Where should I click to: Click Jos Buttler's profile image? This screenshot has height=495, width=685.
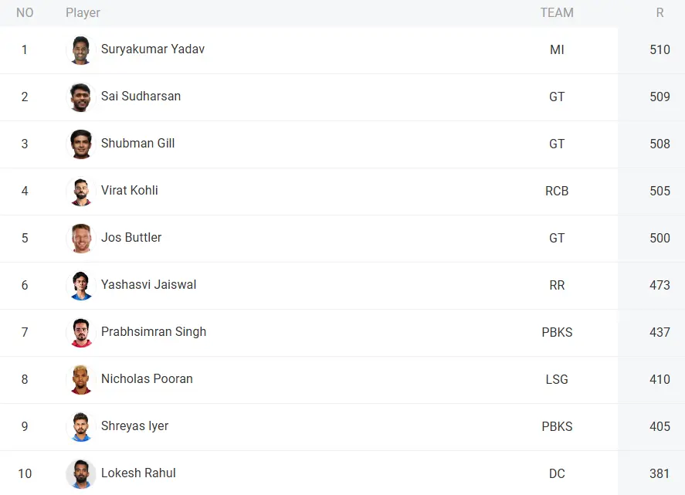pyautogui.click(x=80, y=238)
